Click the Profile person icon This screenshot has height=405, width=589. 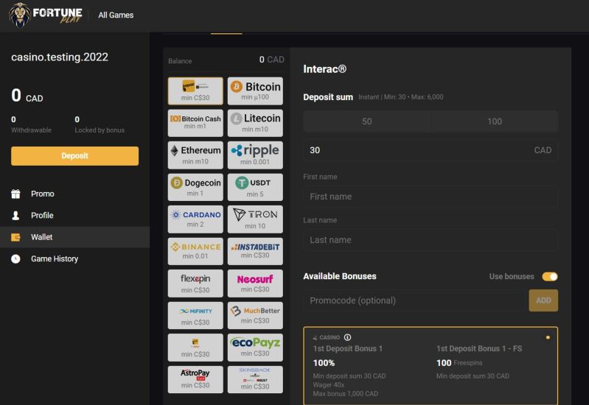pyautogui.click(x=15, y=216)
